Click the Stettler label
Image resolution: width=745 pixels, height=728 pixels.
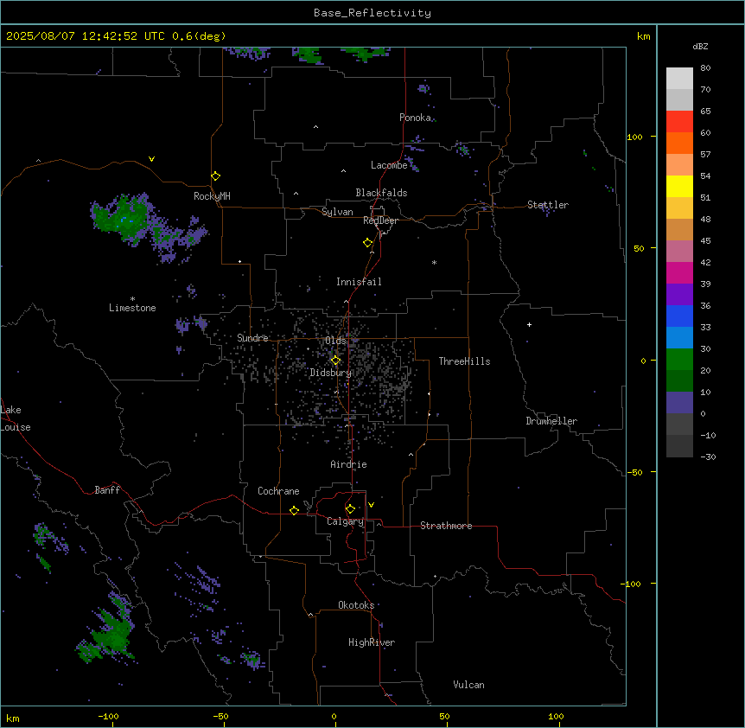[548, 205]
